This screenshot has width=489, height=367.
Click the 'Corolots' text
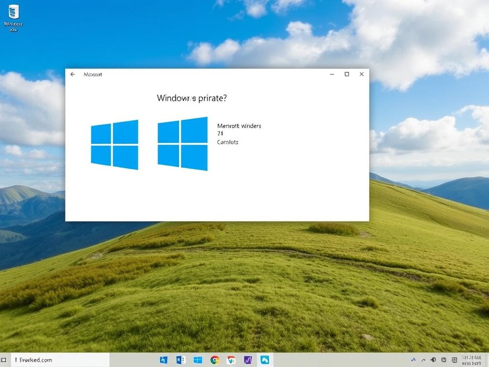[228, 142]
